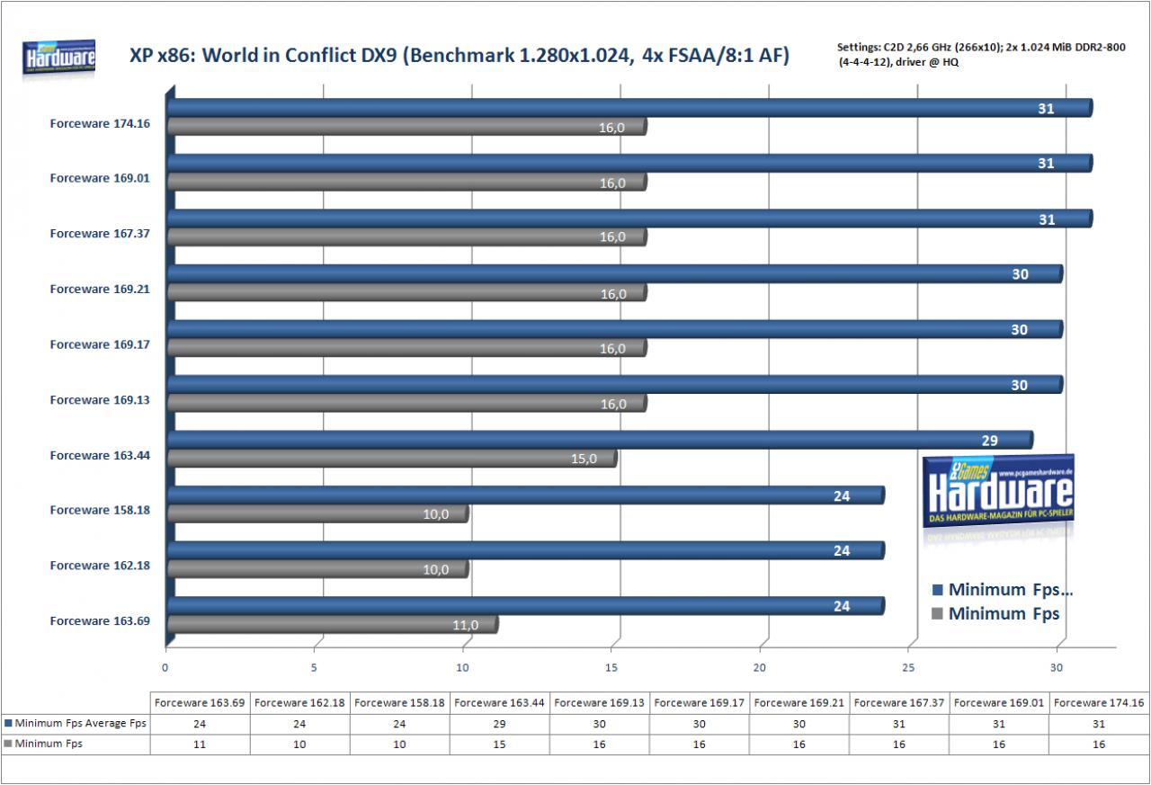Image resolution: width=1151 pixels, height=785 pixels.
Task: Click the 'Forceware 167.37' axis label
Action: [100, 234]
